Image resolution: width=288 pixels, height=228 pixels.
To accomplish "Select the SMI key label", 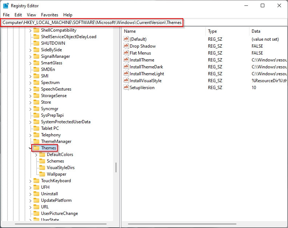I will (x=45, y=76).
